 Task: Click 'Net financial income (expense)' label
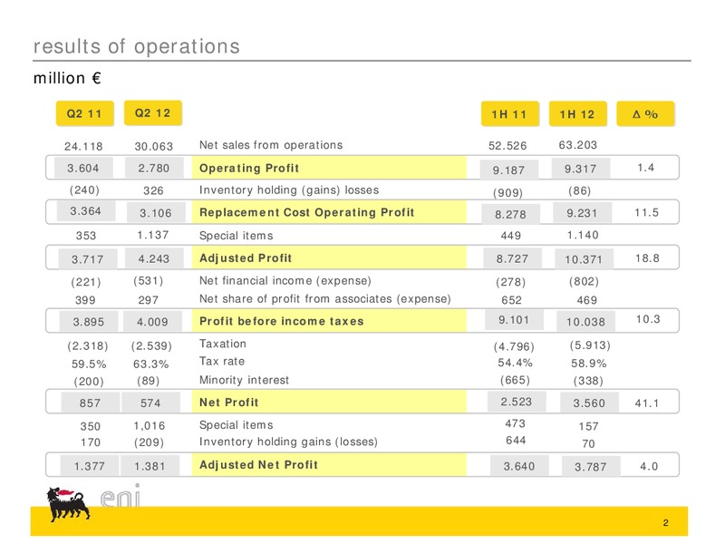[285, 281]
